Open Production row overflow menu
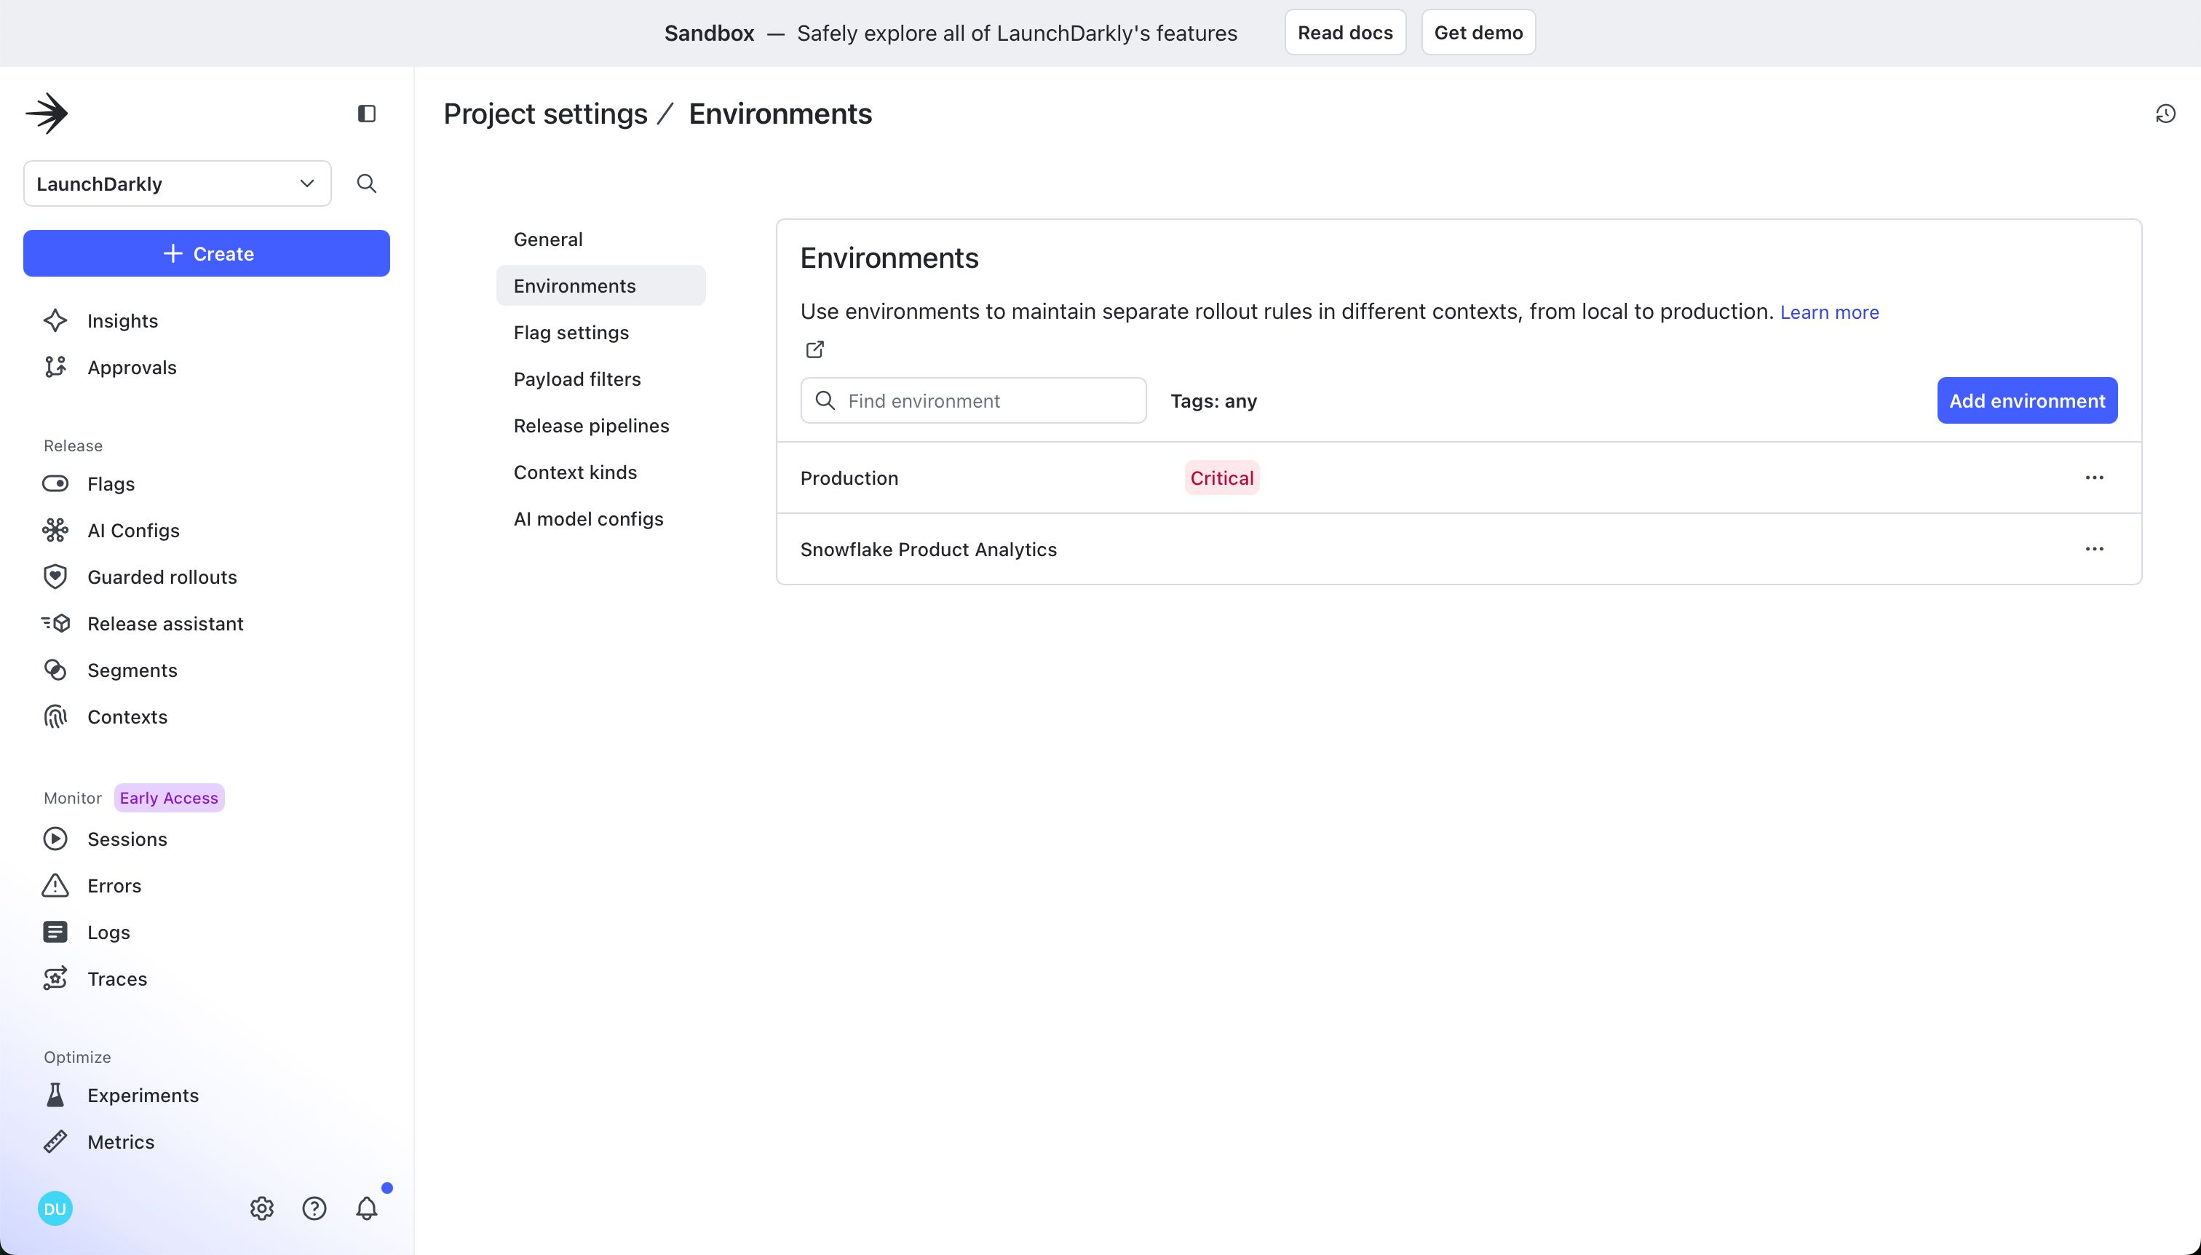Screen dimensions: 2201x1255 point(2094,478)
